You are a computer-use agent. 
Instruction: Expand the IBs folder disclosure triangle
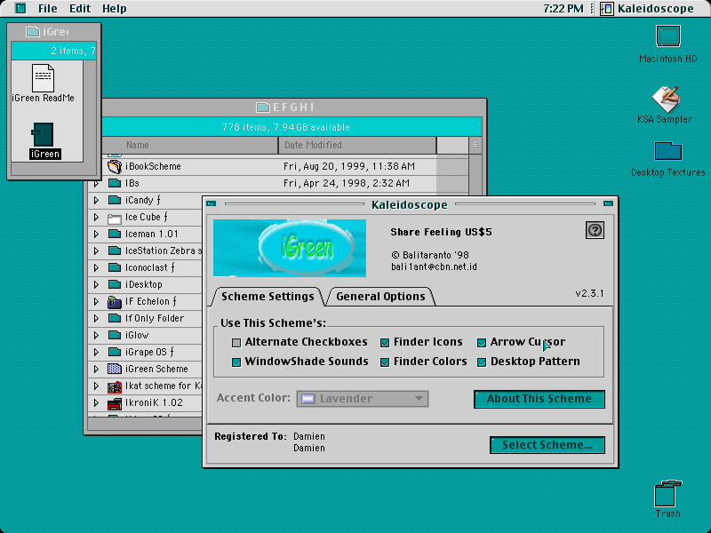coord(96,184)
